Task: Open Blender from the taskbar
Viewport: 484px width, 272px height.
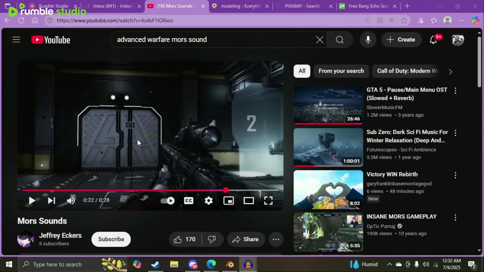Action: (230, 264)
